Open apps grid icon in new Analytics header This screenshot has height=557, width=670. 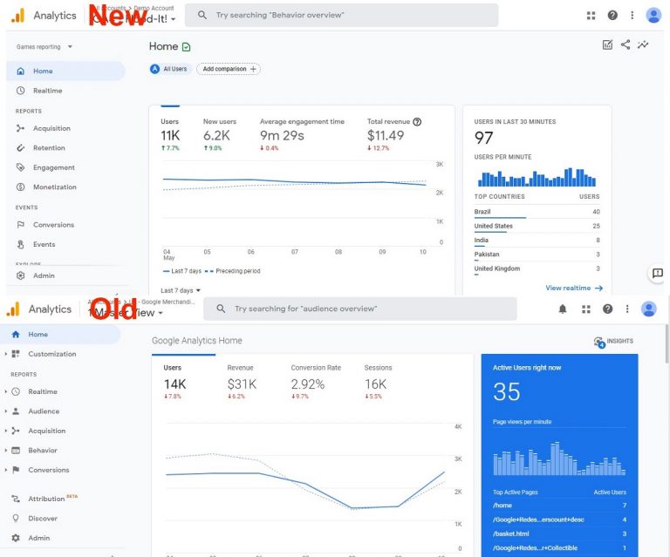point(591,16)
